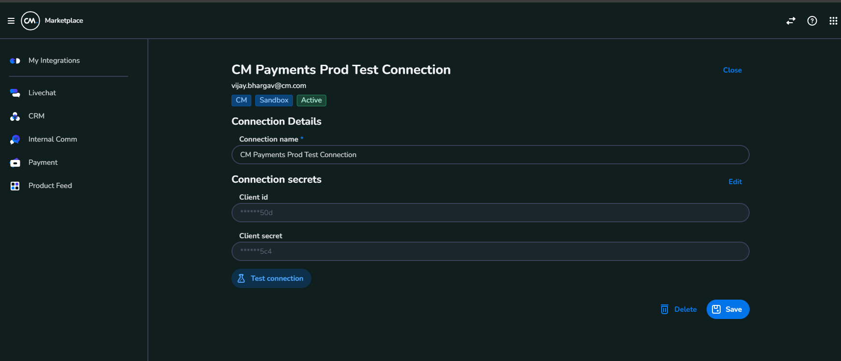This screenshot has width=841, height=361.
Task: Click the Client secret field
Action: pyautogui.click(x=491, y=251)
